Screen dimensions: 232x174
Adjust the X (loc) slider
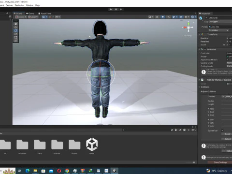pos(227,109)
